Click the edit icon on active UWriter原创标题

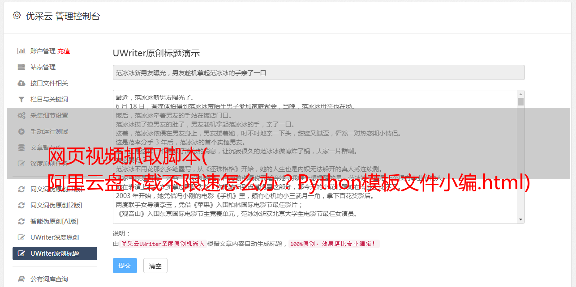coord(21,253)
